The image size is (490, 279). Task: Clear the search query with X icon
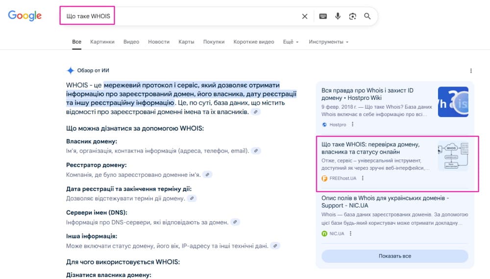305,16
